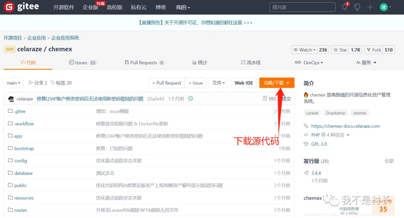Image resolution: width=404 pixels, height=218 pixels.
Task: Click the commit author avatar for celaraze
Action: tap(11, 99)
